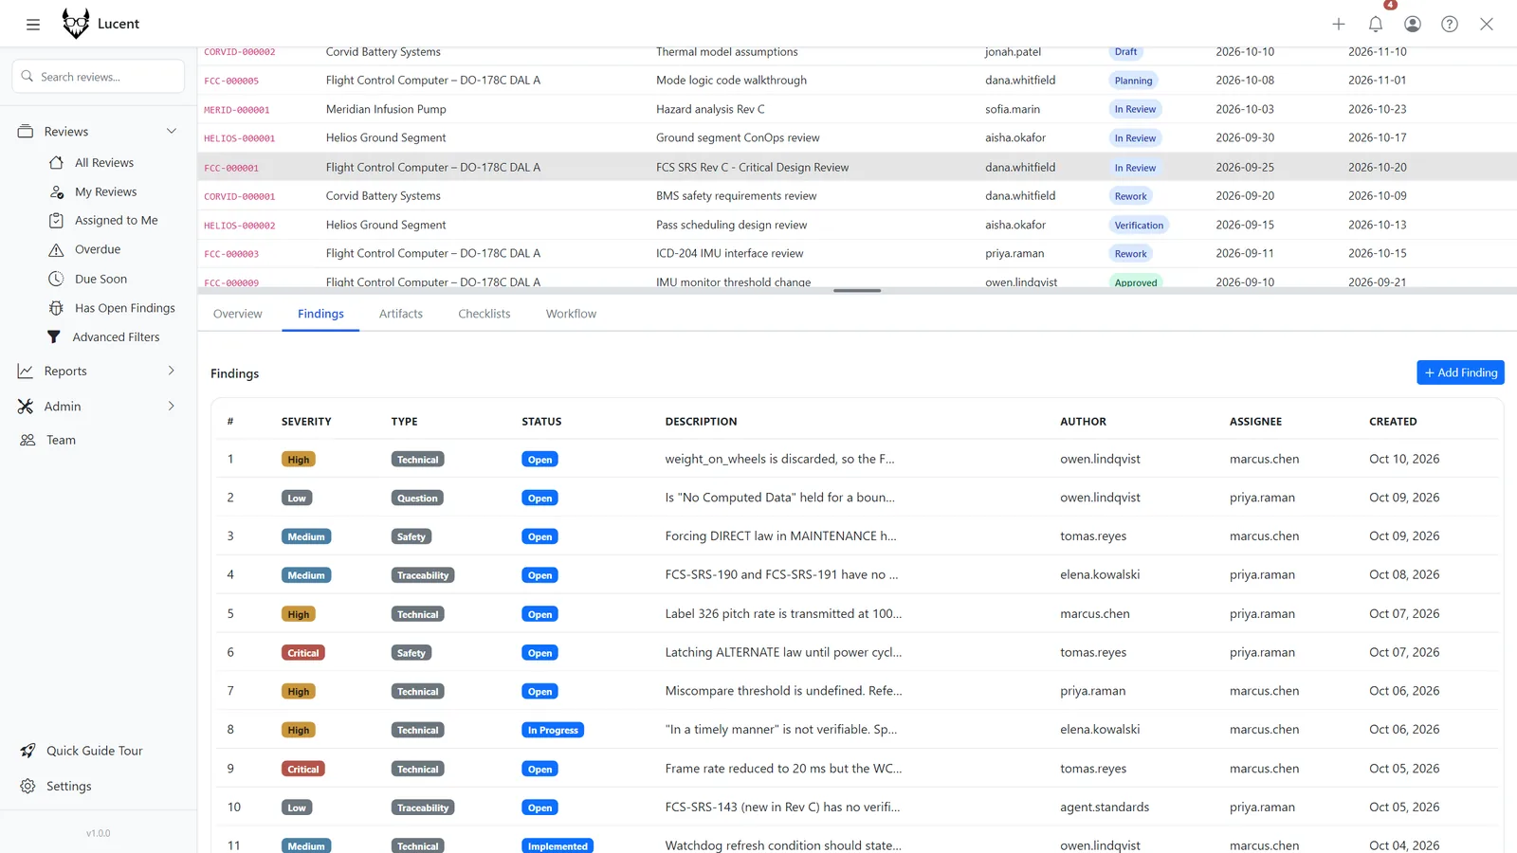Click the Quick Guide Tour rocket icon
The width and height of the screenshot is (1517, 853).
coord(28,751)
